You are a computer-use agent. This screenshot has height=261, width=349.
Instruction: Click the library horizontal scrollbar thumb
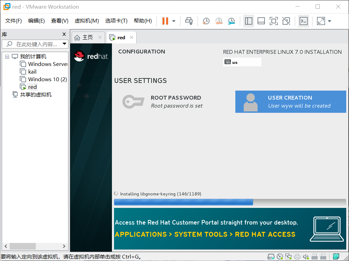[23, 246]
